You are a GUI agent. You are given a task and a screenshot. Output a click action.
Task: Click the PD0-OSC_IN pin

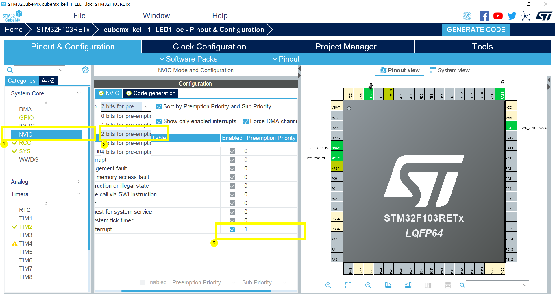pyautogui.click(x=337, y=146)
